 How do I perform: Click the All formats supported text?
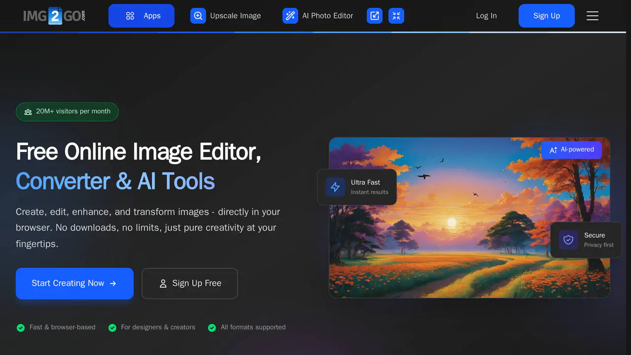[253, 327]
